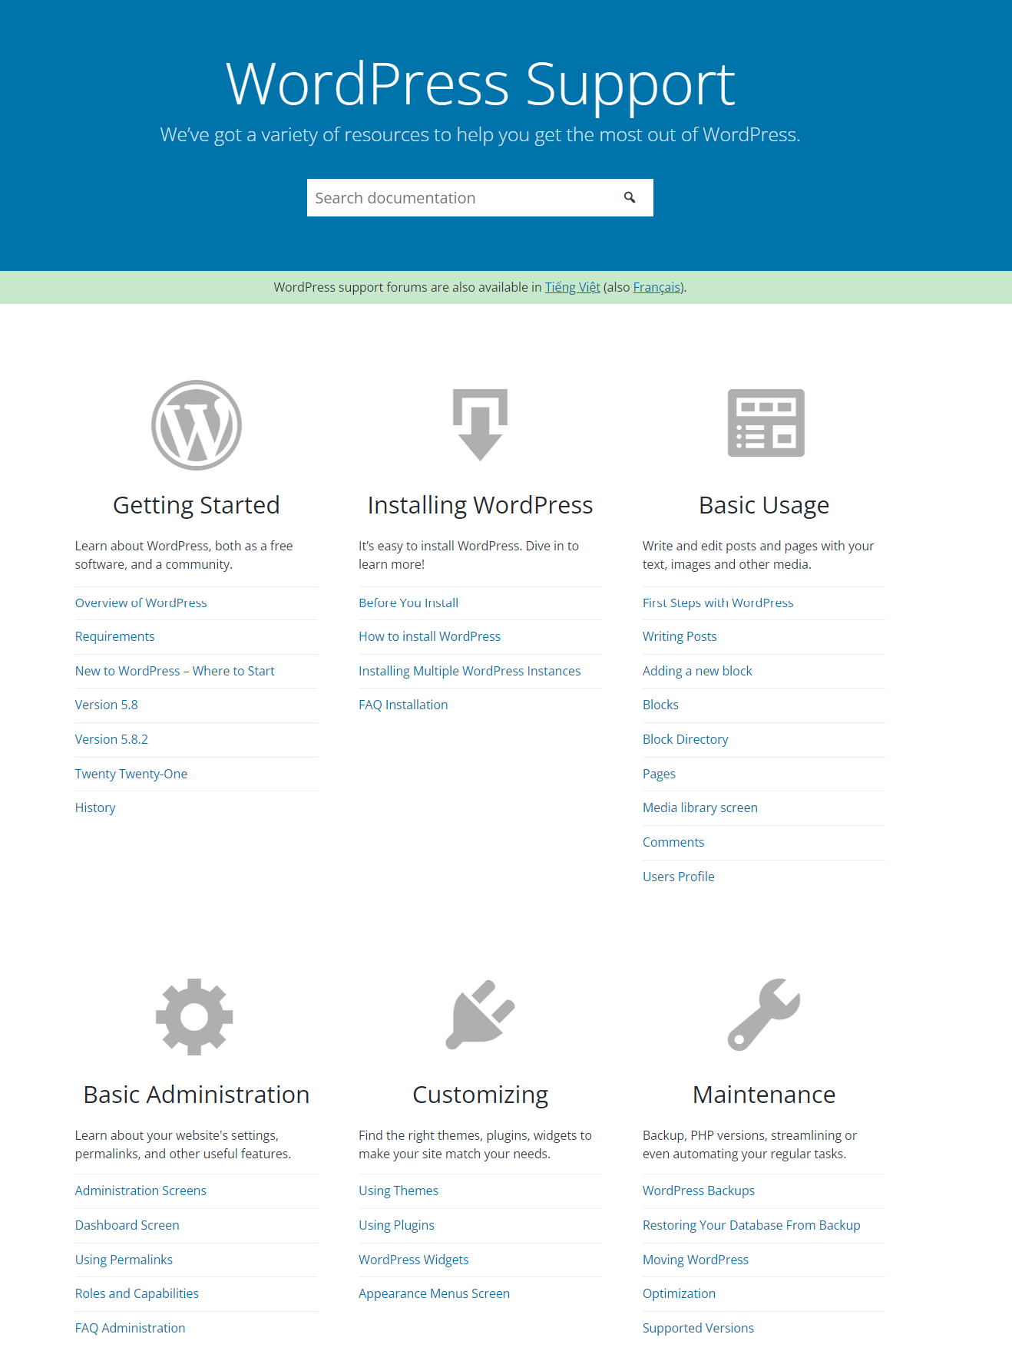This screenshot has height=1364, width=1012.
Task: Open the Requirements article
Action: 114,636
